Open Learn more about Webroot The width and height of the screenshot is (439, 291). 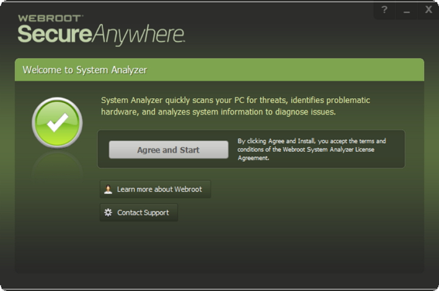(x=155, y=189)
